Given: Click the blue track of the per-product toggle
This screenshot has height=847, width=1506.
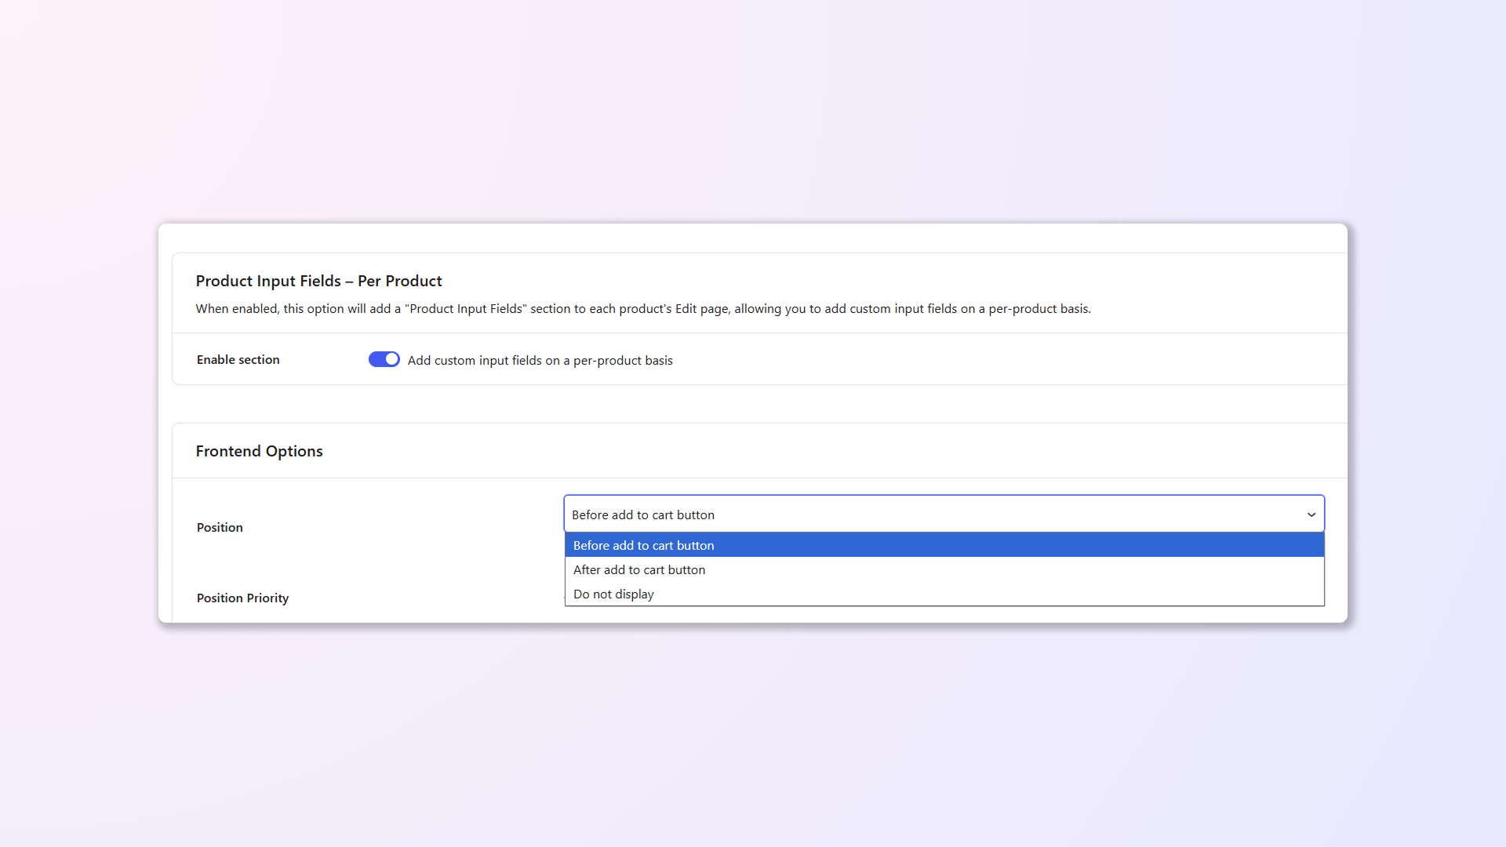Looking at the screenshot, I should pyautogui.click(x=376, y=359).
